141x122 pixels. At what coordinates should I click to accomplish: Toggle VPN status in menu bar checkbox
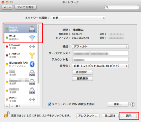[x=50, y=104]
